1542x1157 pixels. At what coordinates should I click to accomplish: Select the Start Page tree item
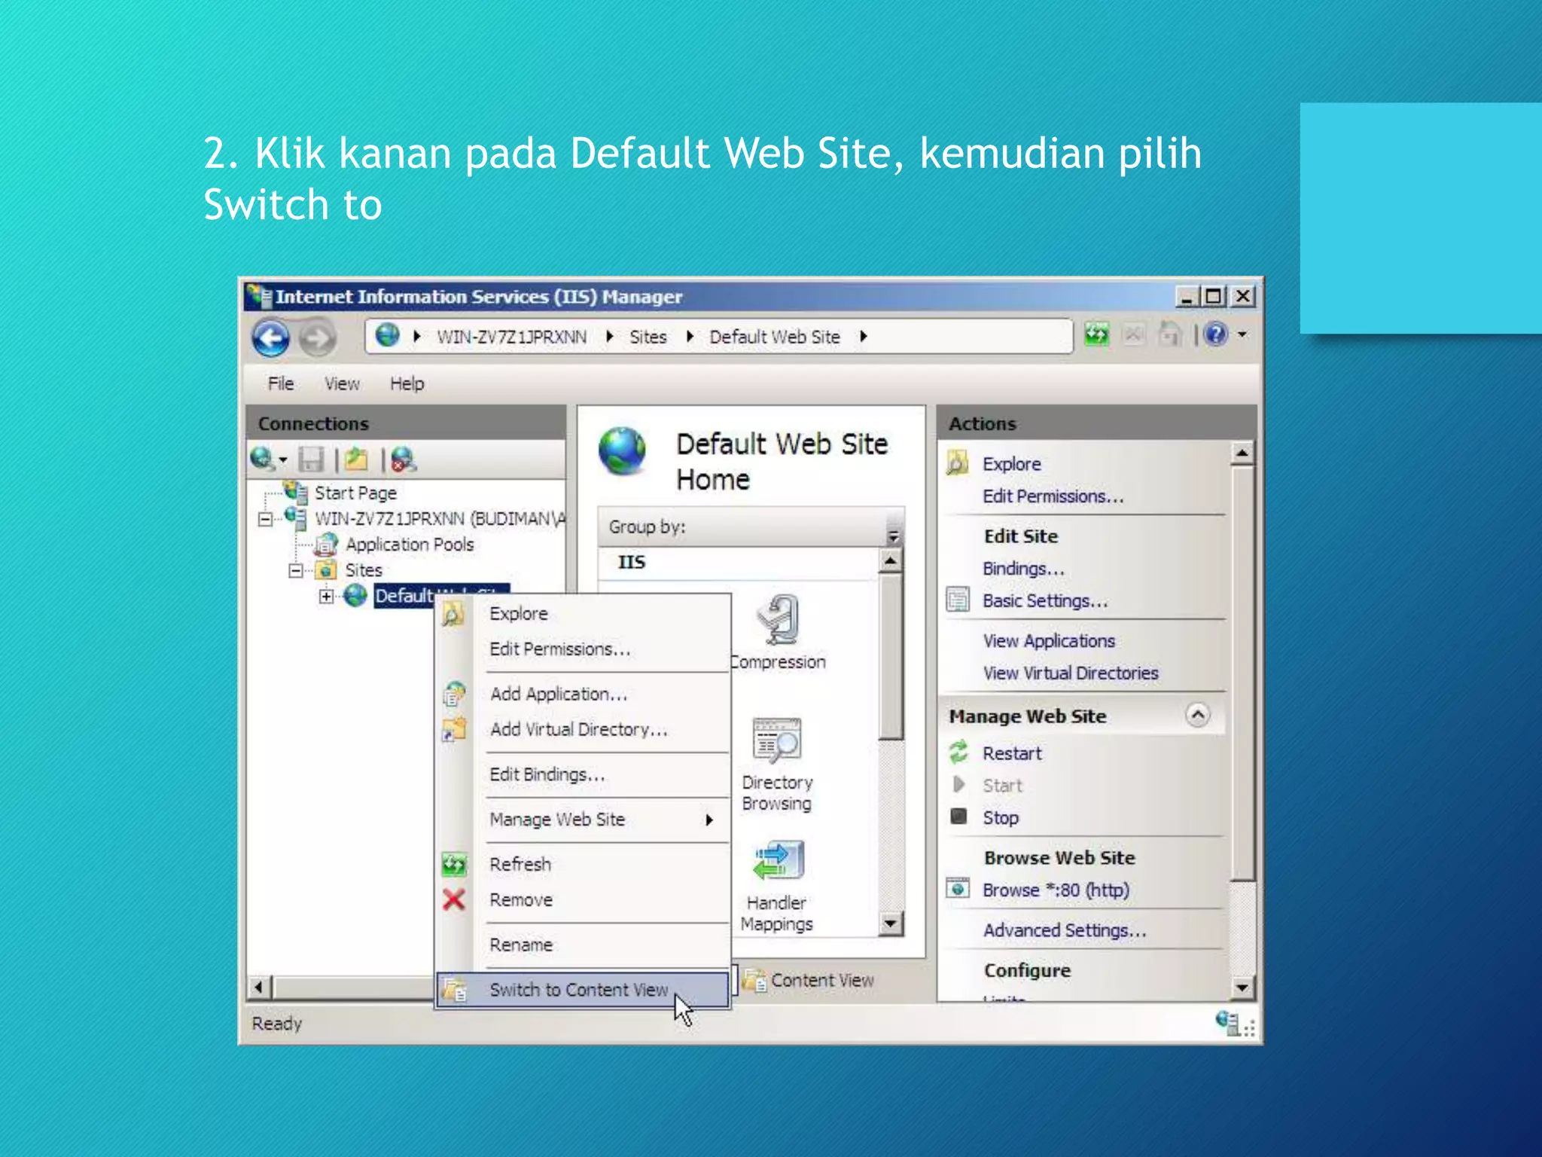pos(355,493)
